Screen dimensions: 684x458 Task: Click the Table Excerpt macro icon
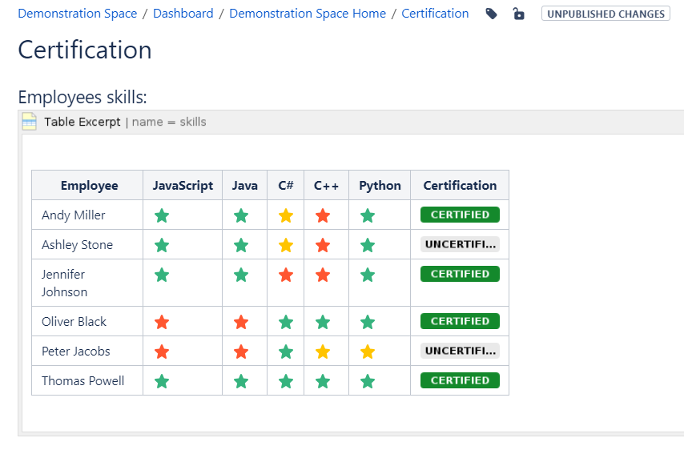click(x=29, y=122)
